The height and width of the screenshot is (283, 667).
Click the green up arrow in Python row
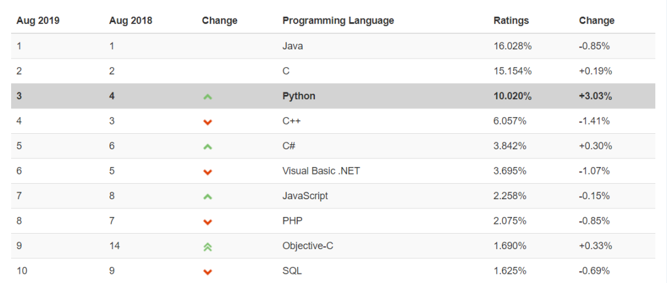[208, 97]
